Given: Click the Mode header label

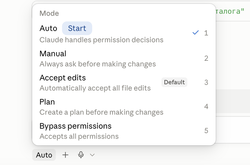Looking at the screenshot, I should tap(49, 13).
